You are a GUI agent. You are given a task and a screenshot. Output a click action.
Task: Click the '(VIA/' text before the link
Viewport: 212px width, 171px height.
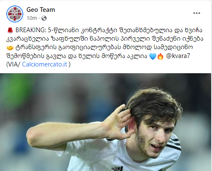coord(14,64)
